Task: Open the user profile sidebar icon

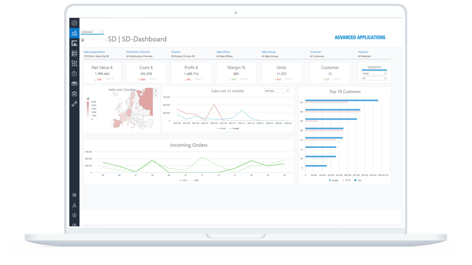Action: (74, 205)
